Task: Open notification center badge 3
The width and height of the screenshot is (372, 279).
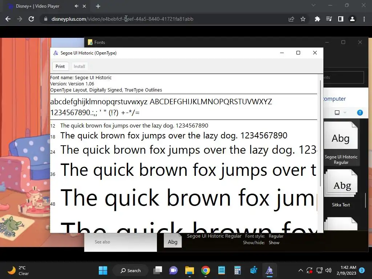Action: tap(362, 270)
